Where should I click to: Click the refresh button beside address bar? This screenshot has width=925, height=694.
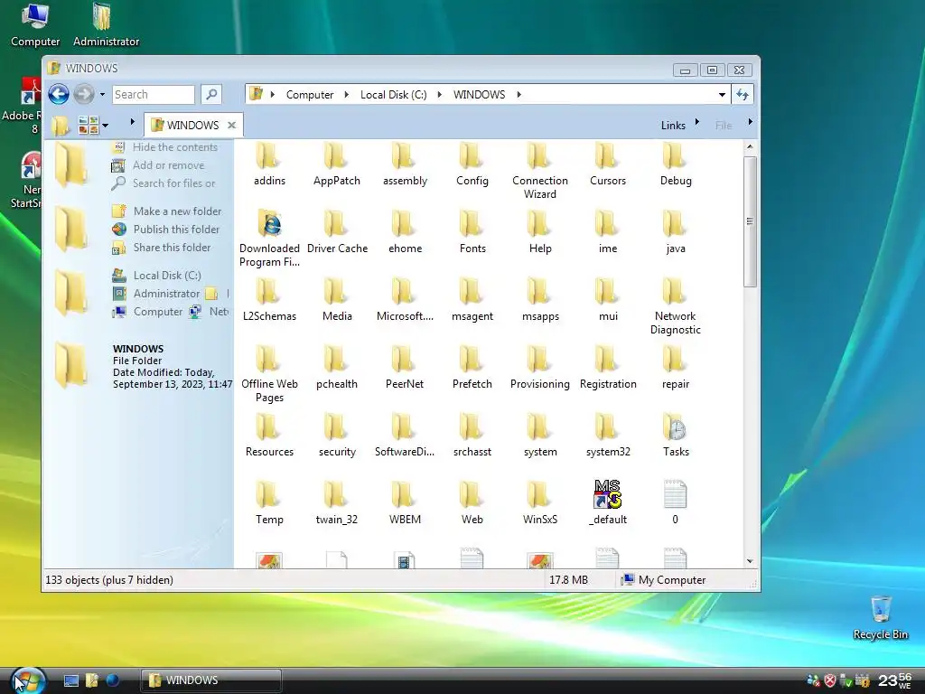pos(743,94)
